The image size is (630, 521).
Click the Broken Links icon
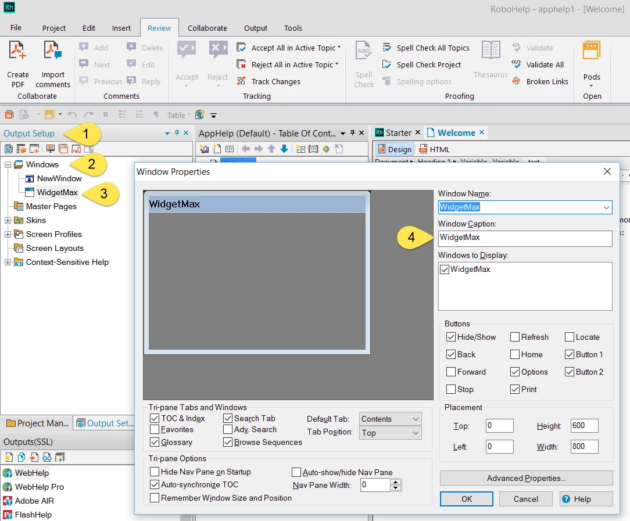[x=516, y=81]
